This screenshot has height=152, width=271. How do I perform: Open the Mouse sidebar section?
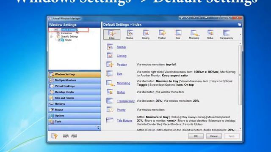coord(75,110)
